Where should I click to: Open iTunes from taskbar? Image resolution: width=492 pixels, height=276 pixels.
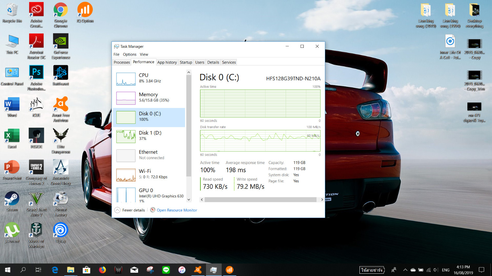tap(182, 270)
